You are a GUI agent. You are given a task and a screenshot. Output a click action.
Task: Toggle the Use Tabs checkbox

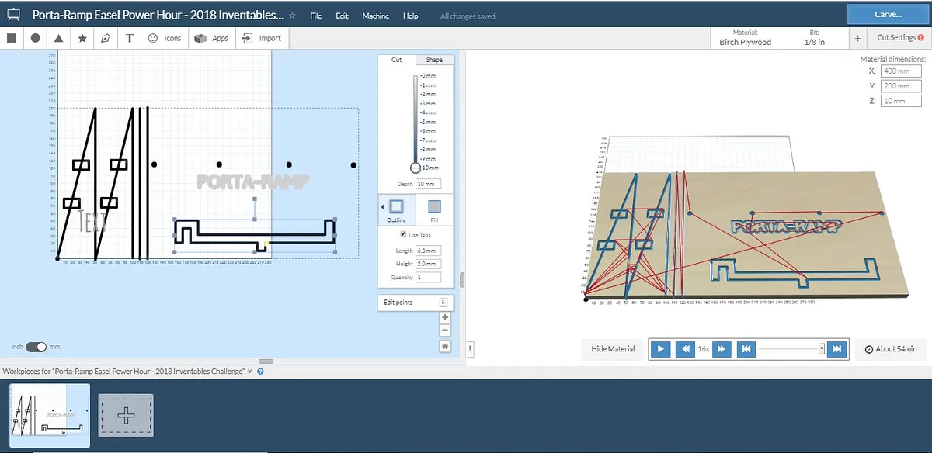[402, 234]
